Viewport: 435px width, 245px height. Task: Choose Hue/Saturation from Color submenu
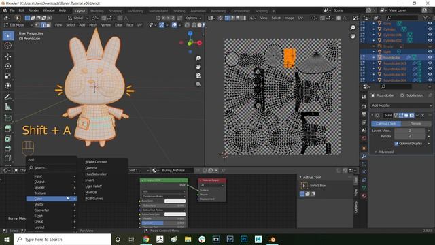pos(96,174)
